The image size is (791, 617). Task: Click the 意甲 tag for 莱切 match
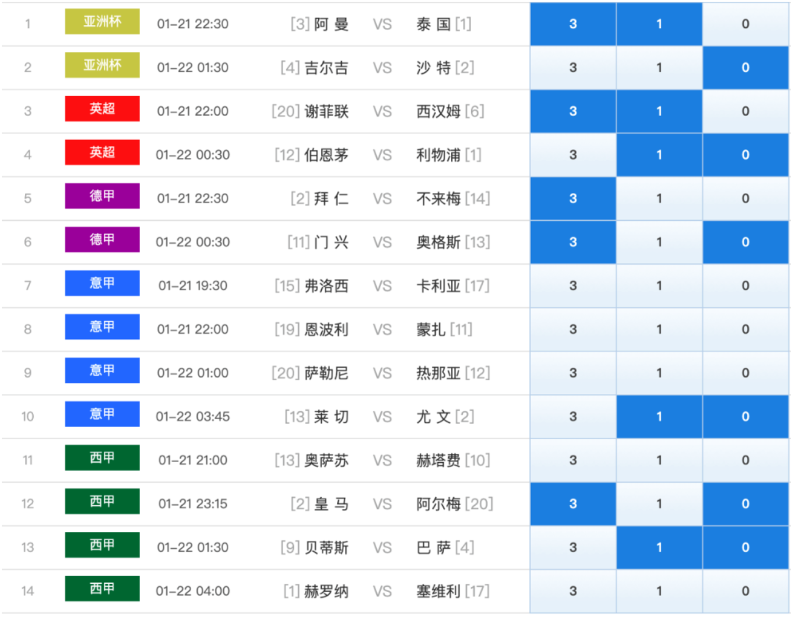point(102,414)
